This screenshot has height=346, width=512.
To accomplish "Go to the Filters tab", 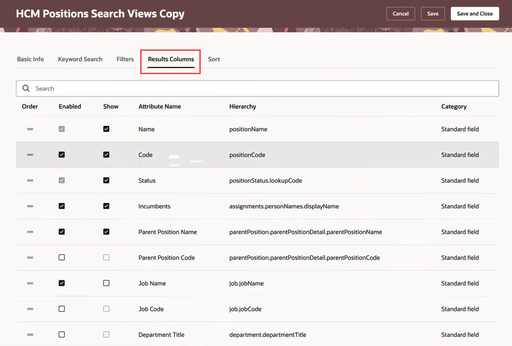I will pyautogui.click(x=125, y=59).
